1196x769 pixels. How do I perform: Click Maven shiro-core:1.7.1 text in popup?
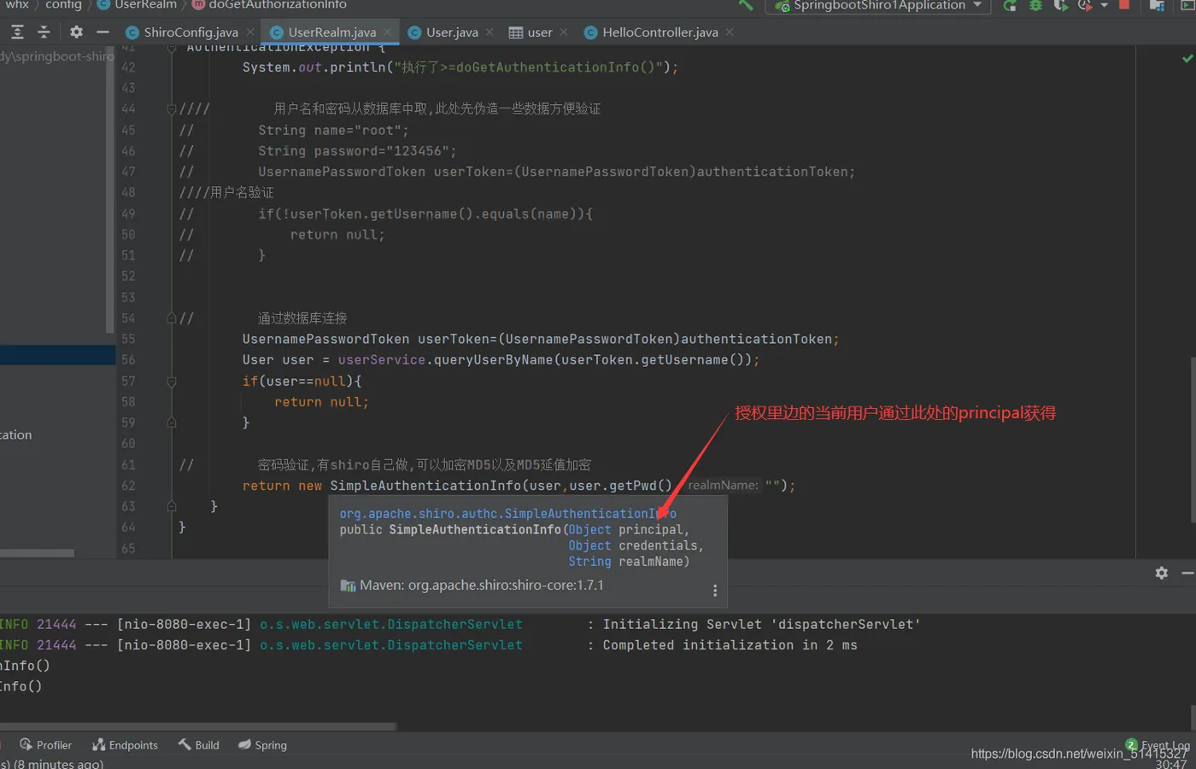(x=481, y=585)
